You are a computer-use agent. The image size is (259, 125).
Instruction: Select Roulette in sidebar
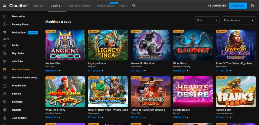(x=17, y=110)
